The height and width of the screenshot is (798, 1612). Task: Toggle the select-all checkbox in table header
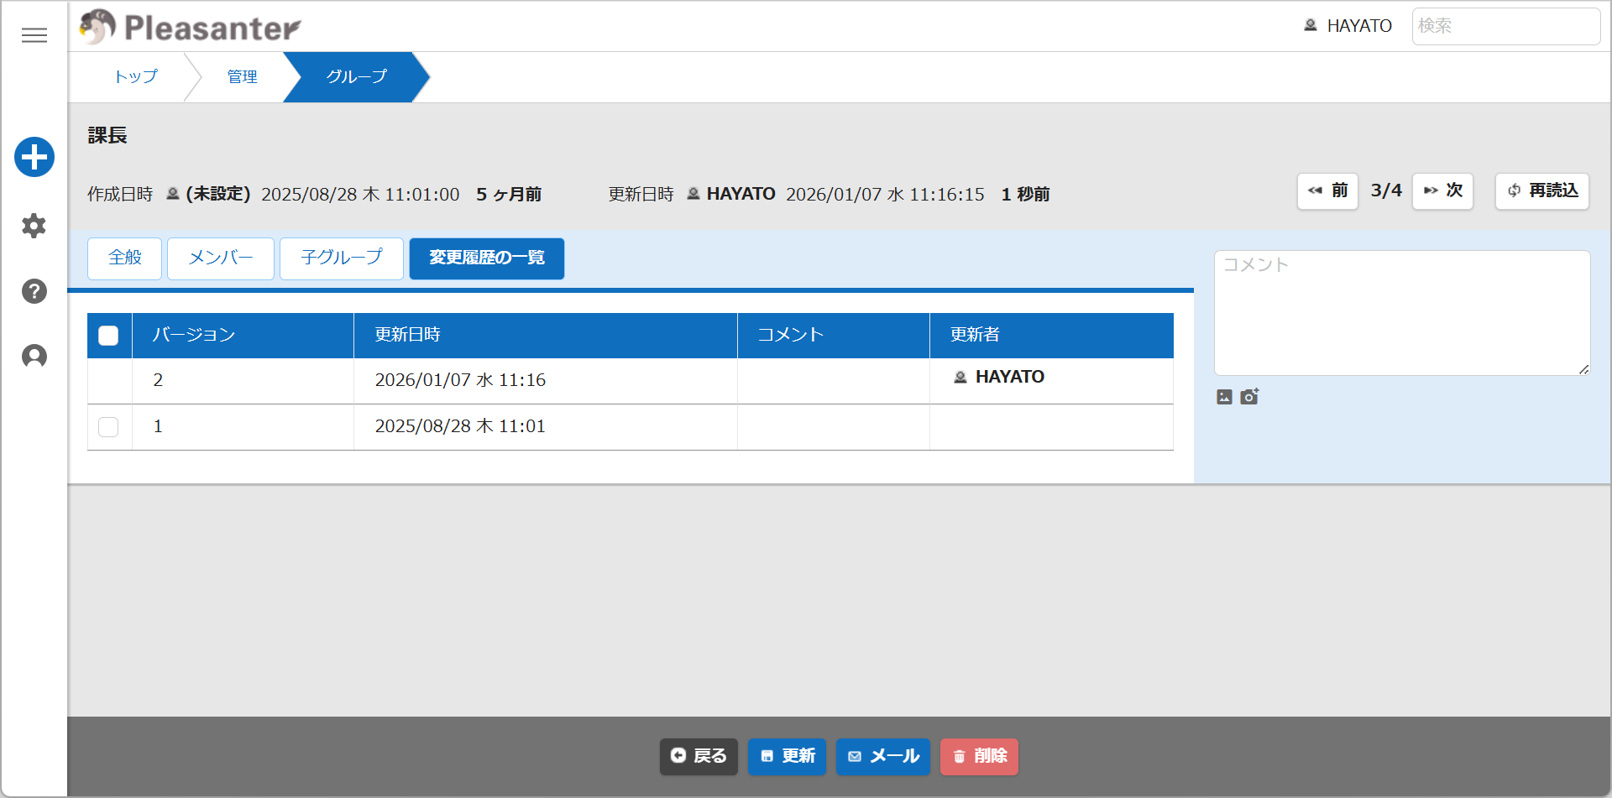[108, 336]
